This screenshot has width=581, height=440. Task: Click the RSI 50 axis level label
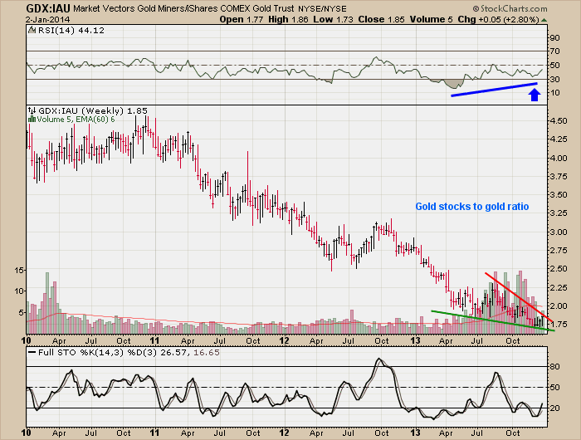point(555,66)
